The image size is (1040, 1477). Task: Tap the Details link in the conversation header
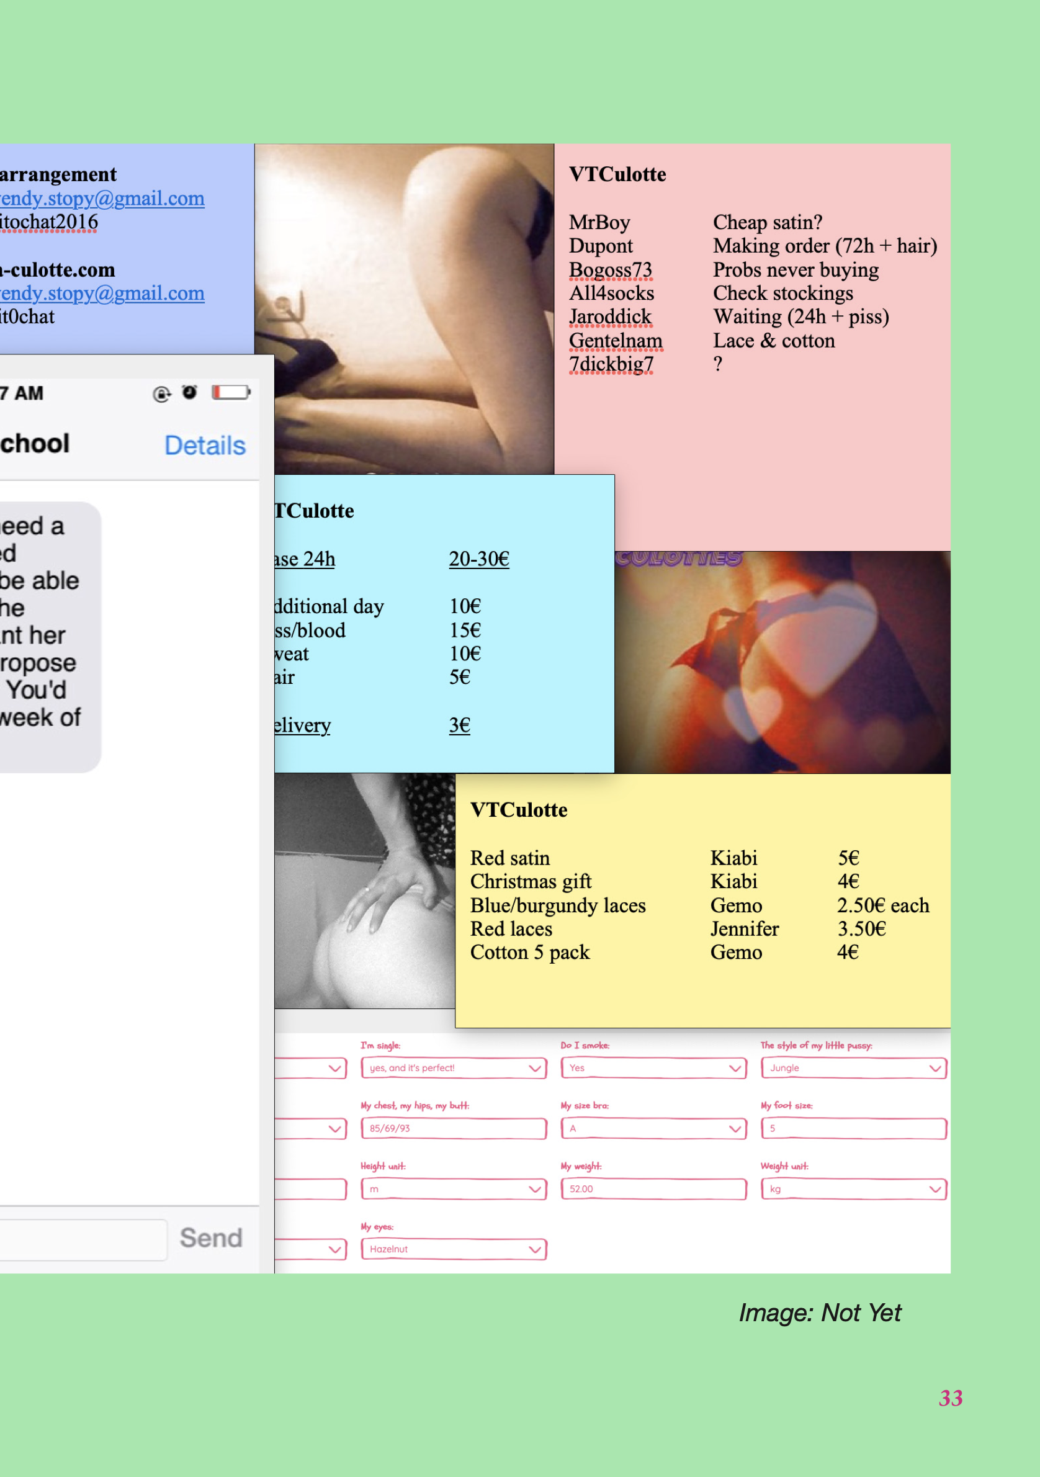click(x=205, y=446)
